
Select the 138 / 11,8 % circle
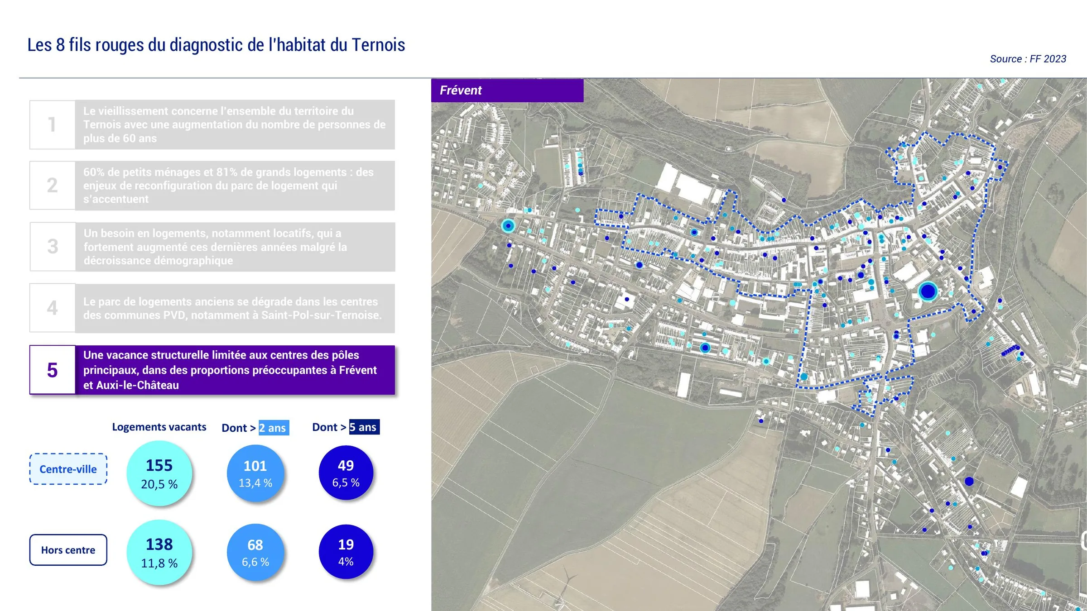pos(159,552)
